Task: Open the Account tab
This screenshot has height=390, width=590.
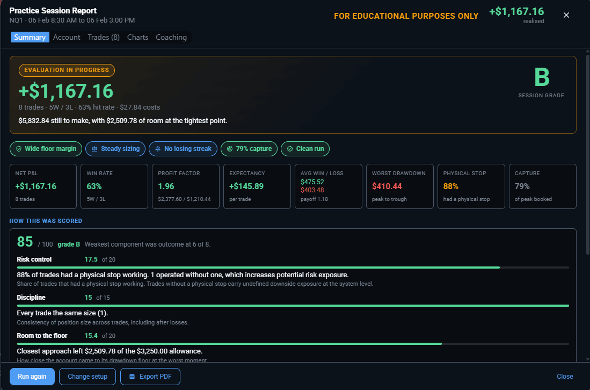Action: pos(67,37)
